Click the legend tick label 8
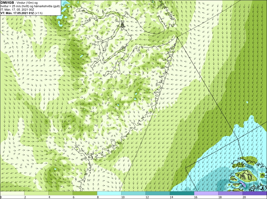This screenshot has height=199, width=267. (98, 197)
